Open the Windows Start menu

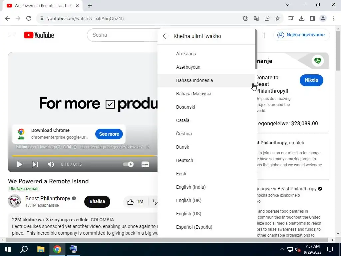(x=8, y=249)
